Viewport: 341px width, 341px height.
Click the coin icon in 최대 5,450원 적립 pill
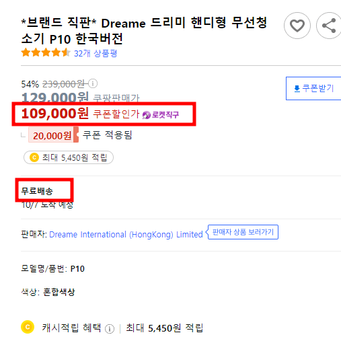click(34, 157)
